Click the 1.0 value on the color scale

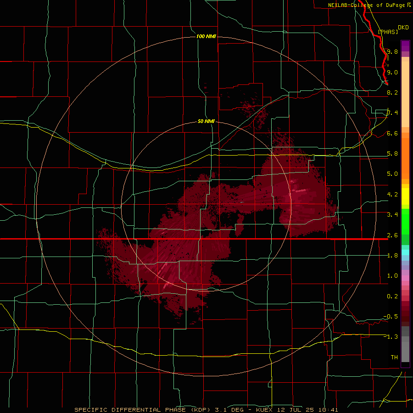[392, 276]
